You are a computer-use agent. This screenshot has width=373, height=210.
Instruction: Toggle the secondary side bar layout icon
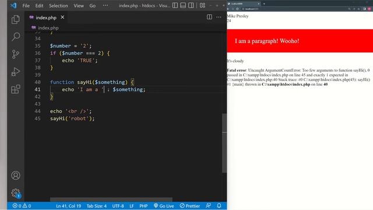click(191, 5)
